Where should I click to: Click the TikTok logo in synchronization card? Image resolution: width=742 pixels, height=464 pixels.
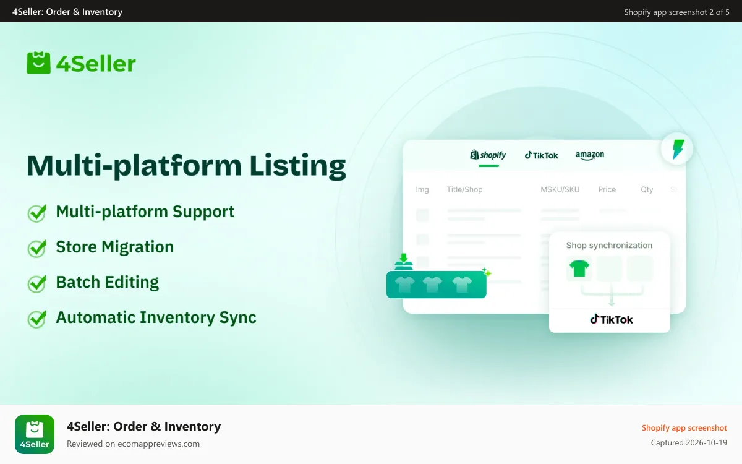point(611,319)
